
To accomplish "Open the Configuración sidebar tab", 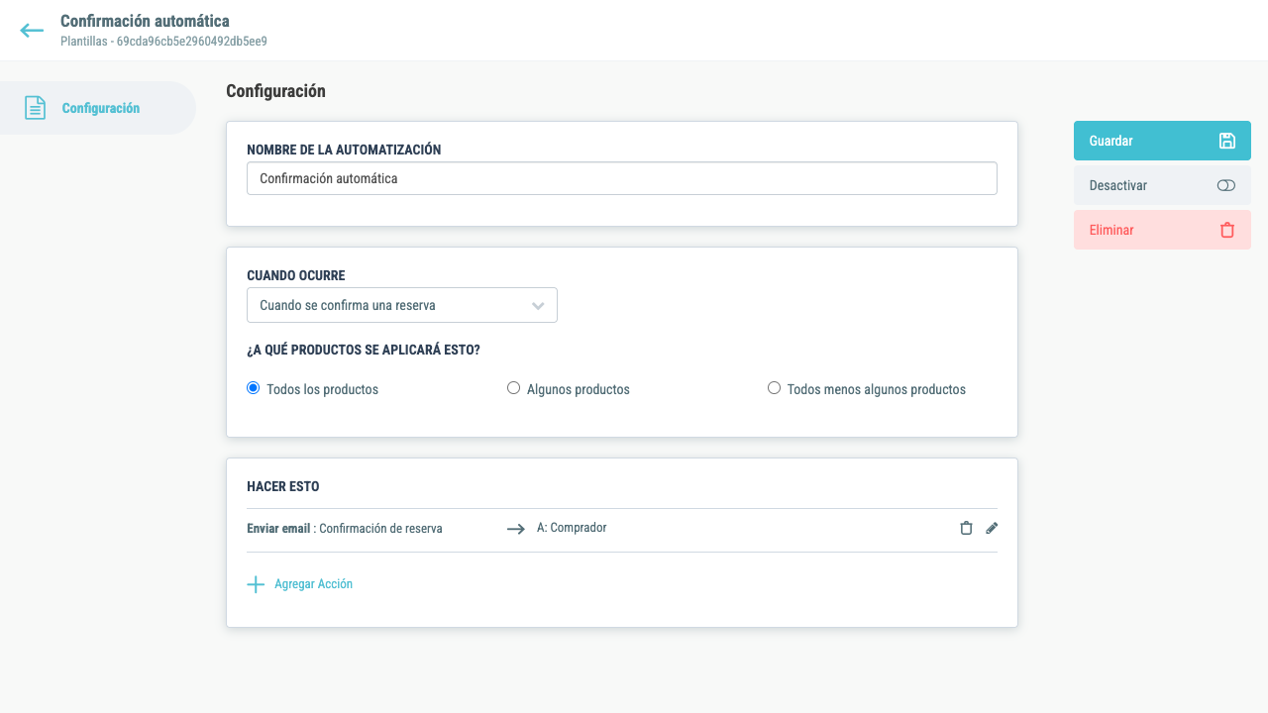I will (98, 108).
